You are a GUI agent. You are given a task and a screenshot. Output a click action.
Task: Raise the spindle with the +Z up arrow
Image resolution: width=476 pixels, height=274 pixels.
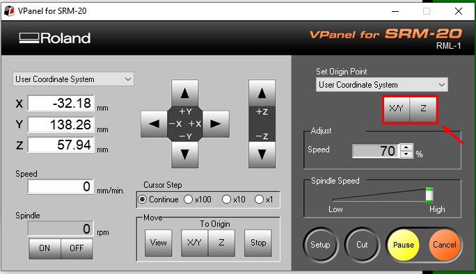point(262,93)
